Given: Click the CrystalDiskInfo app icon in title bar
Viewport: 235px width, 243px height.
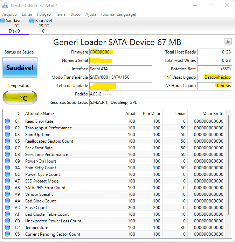Looking at the screenshot, I should tap(5, 6).
